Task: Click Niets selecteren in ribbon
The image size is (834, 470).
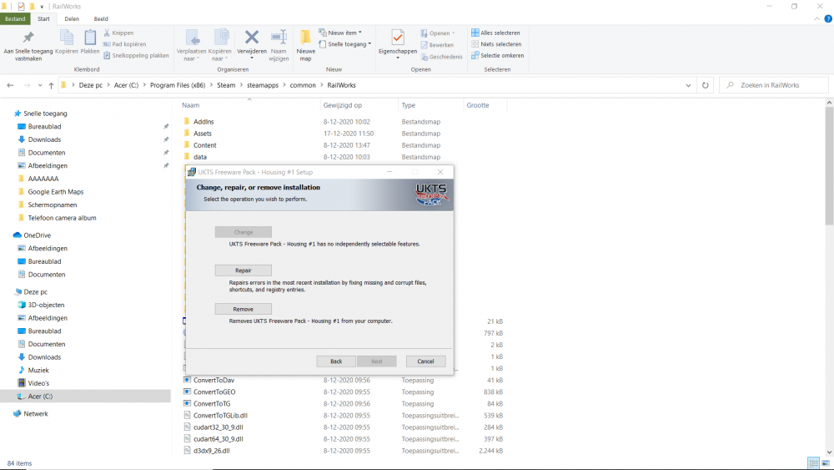Action: point(496,44)
